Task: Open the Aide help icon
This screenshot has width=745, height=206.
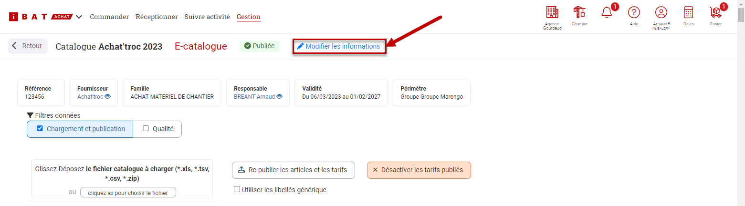Action: tap(634, 13)
